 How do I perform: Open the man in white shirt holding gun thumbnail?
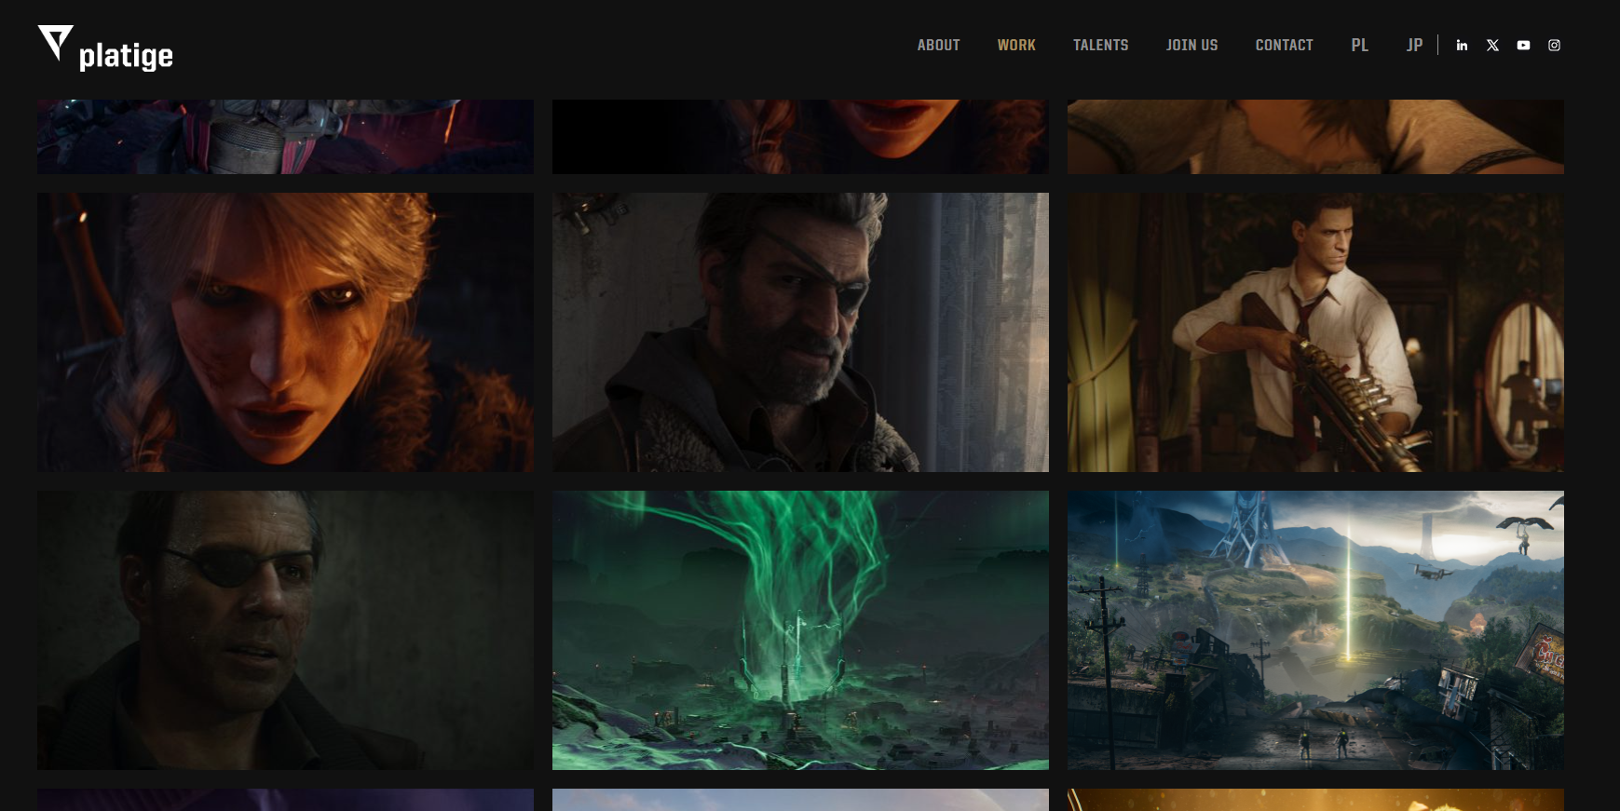point(1315,332)
